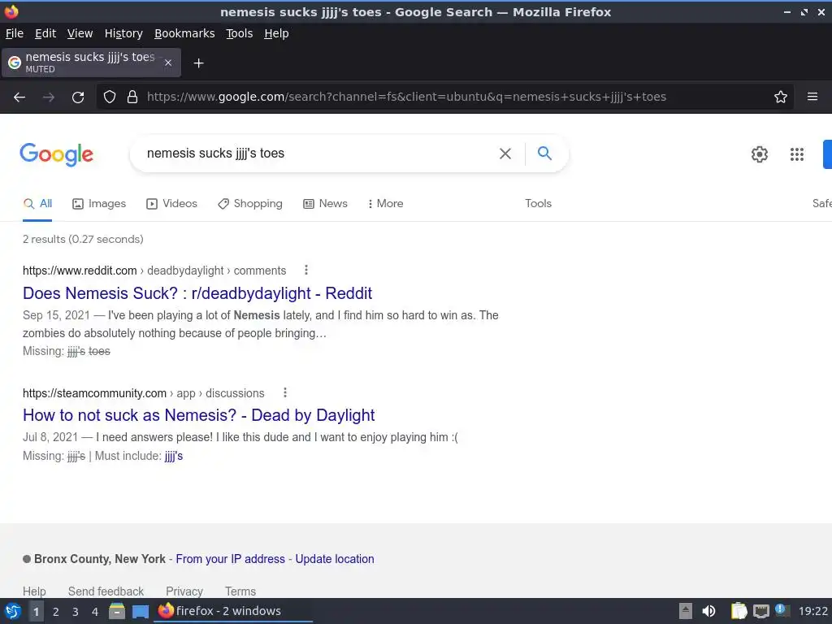Switch to workspace 2
The width and height of the screenshot is (832, 624).
(x=56, y=612)
